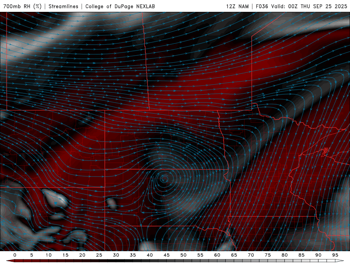Click the "700mb RH (%)" title text

[x=22, y=6]
